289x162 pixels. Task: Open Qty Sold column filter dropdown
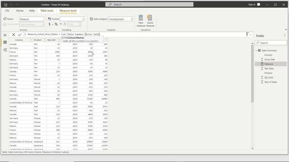click(x=58, y=40)
